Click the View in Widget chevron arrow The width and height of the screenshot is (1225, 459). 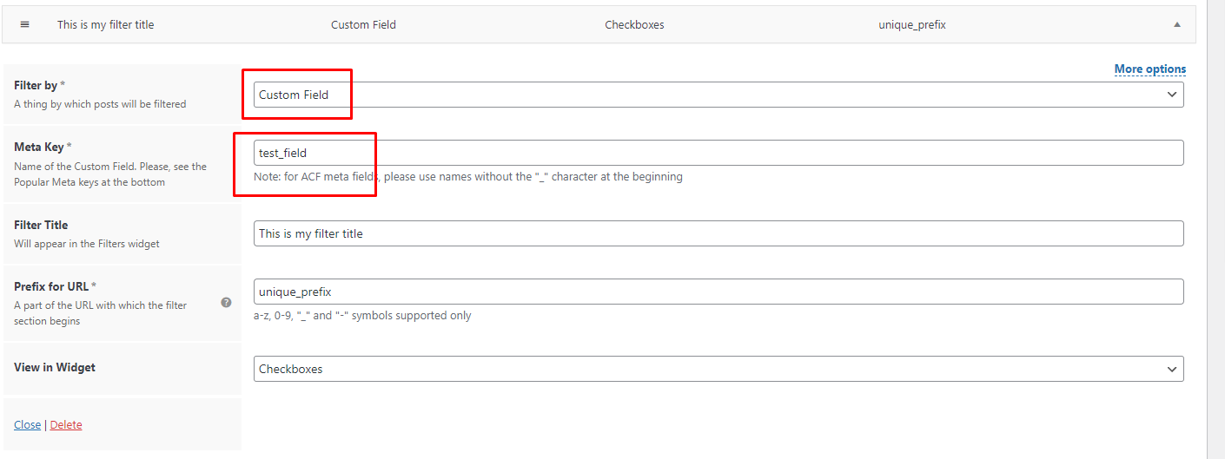click(x=1172, y=369)
